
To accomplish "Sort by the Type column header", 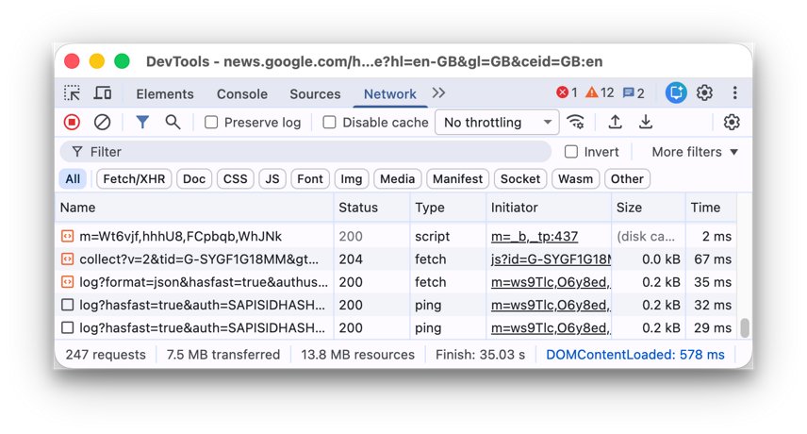I will (x=448, y=208).
